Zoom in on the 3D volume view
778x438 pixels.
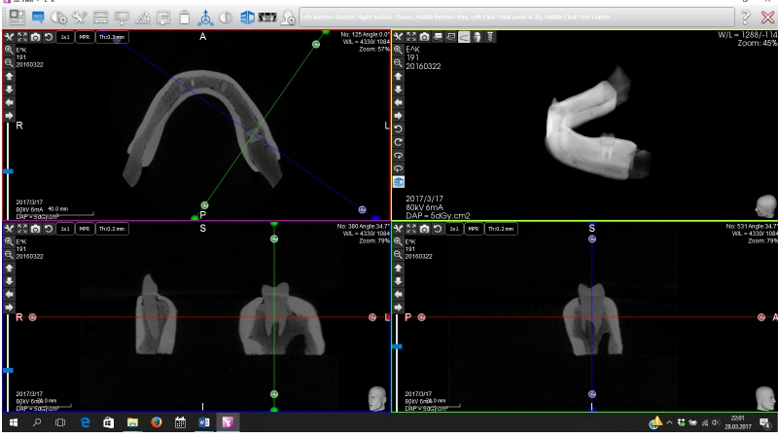tap(397, 49)
